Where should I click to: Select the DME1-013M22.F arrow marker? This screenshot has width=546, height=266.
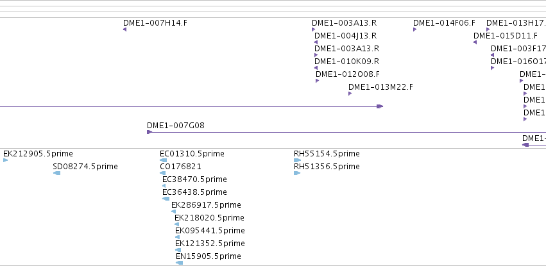350,94
